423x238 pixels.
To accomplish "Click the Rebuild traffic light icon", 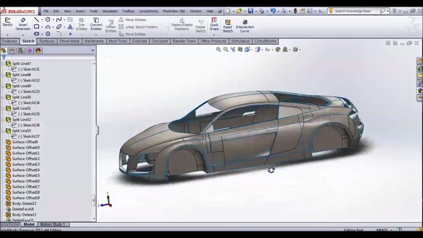I will (295, 11).
